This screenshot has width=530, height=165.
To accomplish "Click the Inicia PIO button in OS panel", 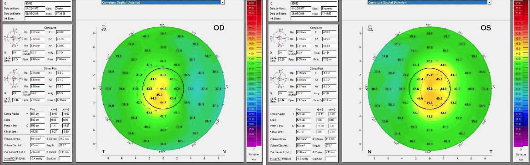I will tap(275, 159).
